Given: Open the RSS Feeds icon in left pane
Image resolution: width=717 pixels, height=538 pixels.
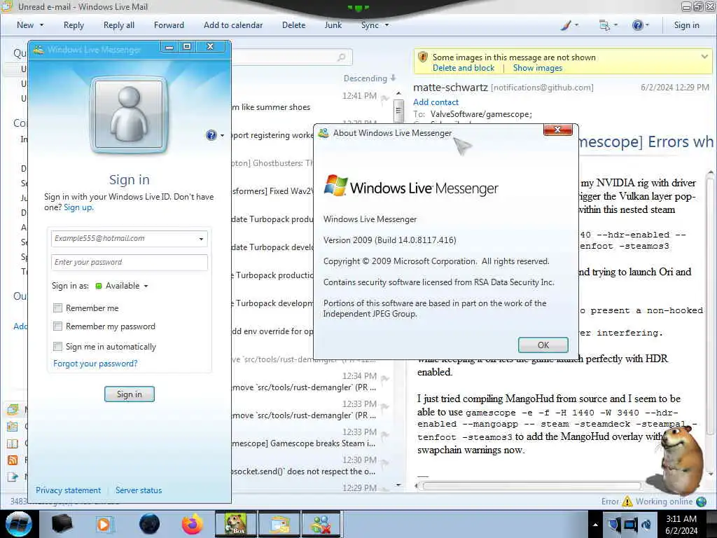Looking at the screenshot, I should pos(13,460).
